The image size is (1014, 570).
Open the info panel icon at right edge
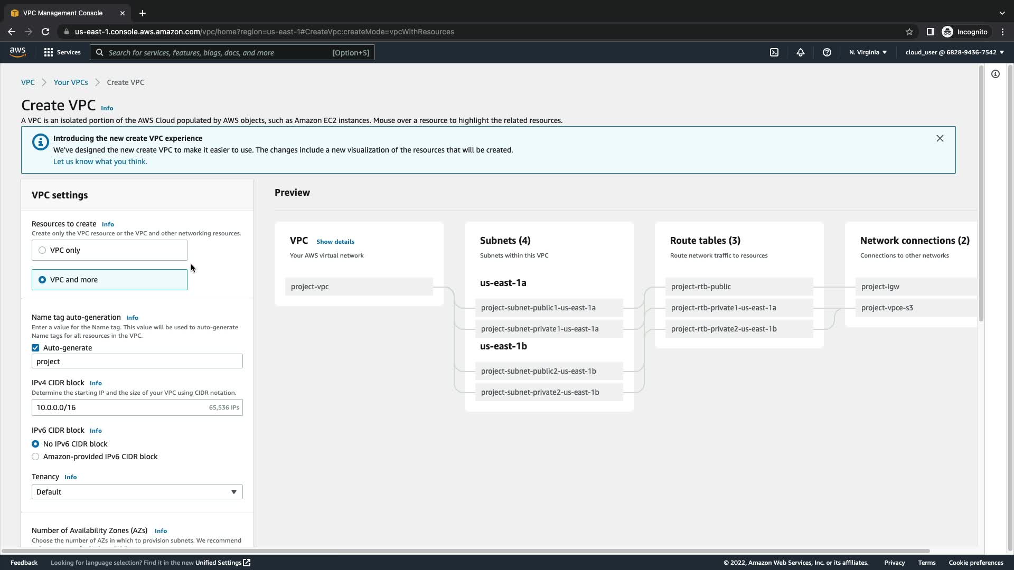pyautogui.click(x=996, y=74)
